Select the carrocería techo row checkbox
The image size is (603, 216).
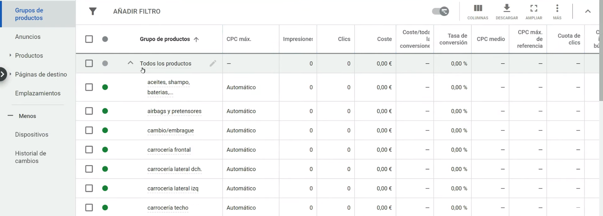pos(89,207)
